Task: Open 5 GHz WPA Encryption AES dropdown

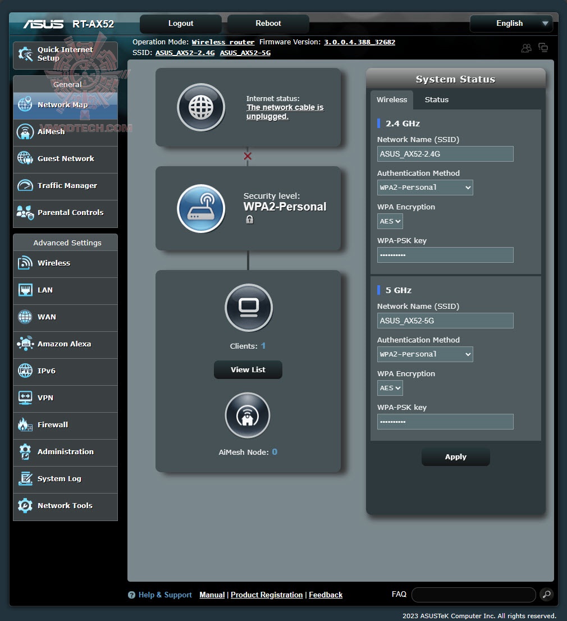Action: [390, 388]
